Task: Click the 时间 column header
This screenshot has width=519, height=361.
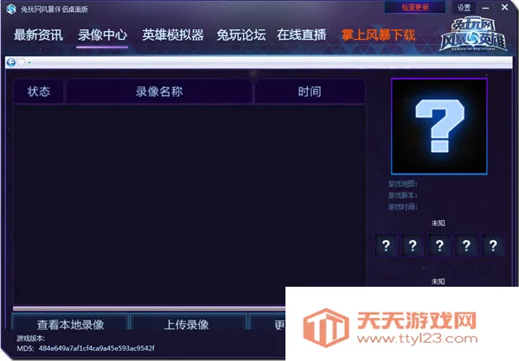Action: click(310, 92)
